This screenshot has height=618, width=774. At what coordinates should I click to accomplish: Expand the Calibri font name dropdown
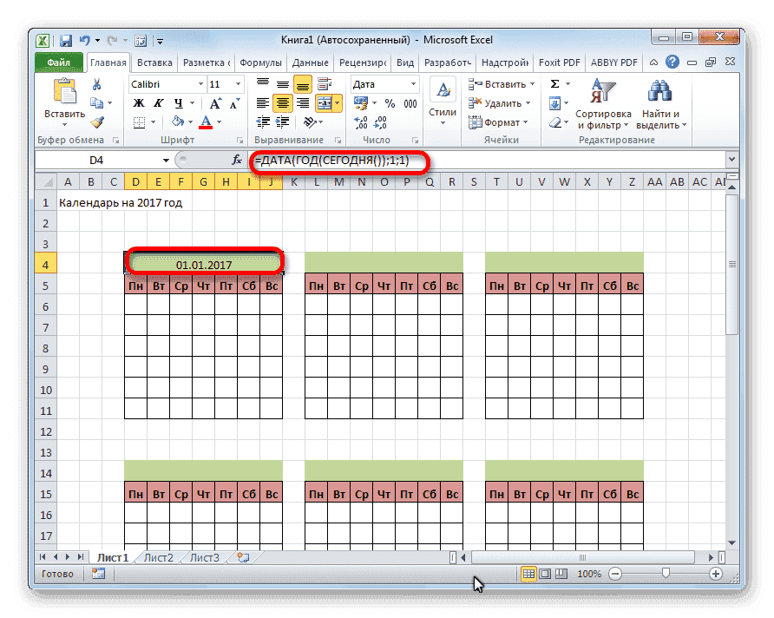click(x=198, y=84)
